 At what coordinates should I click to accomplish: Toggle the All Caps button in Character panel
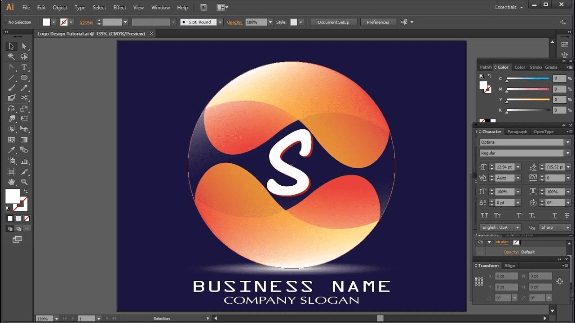pos(484,216)
